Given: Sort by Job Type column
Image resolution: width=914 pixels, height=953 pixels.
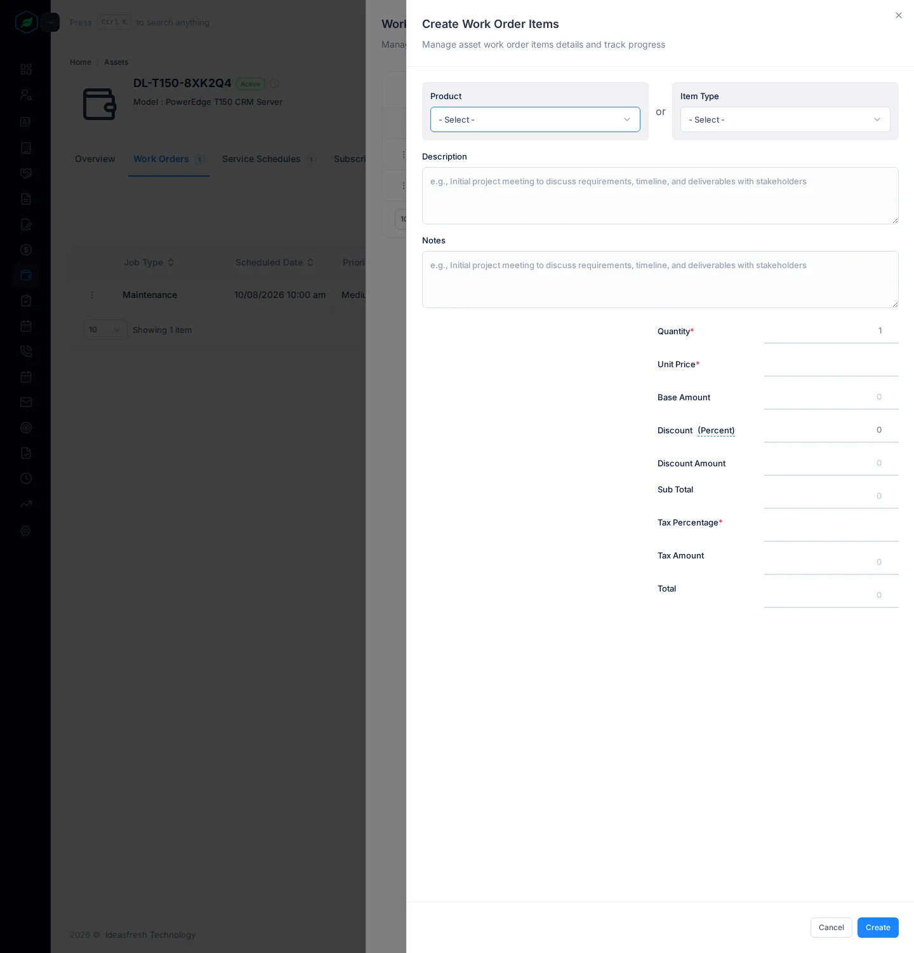Looking at the screenshot, I should coord(149,262).
